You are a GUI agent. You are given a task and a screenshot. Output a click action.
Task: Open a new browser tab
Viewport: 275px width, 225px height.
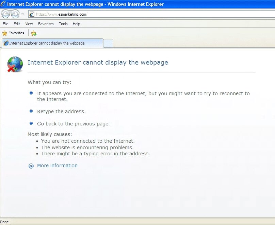[108, 43]
